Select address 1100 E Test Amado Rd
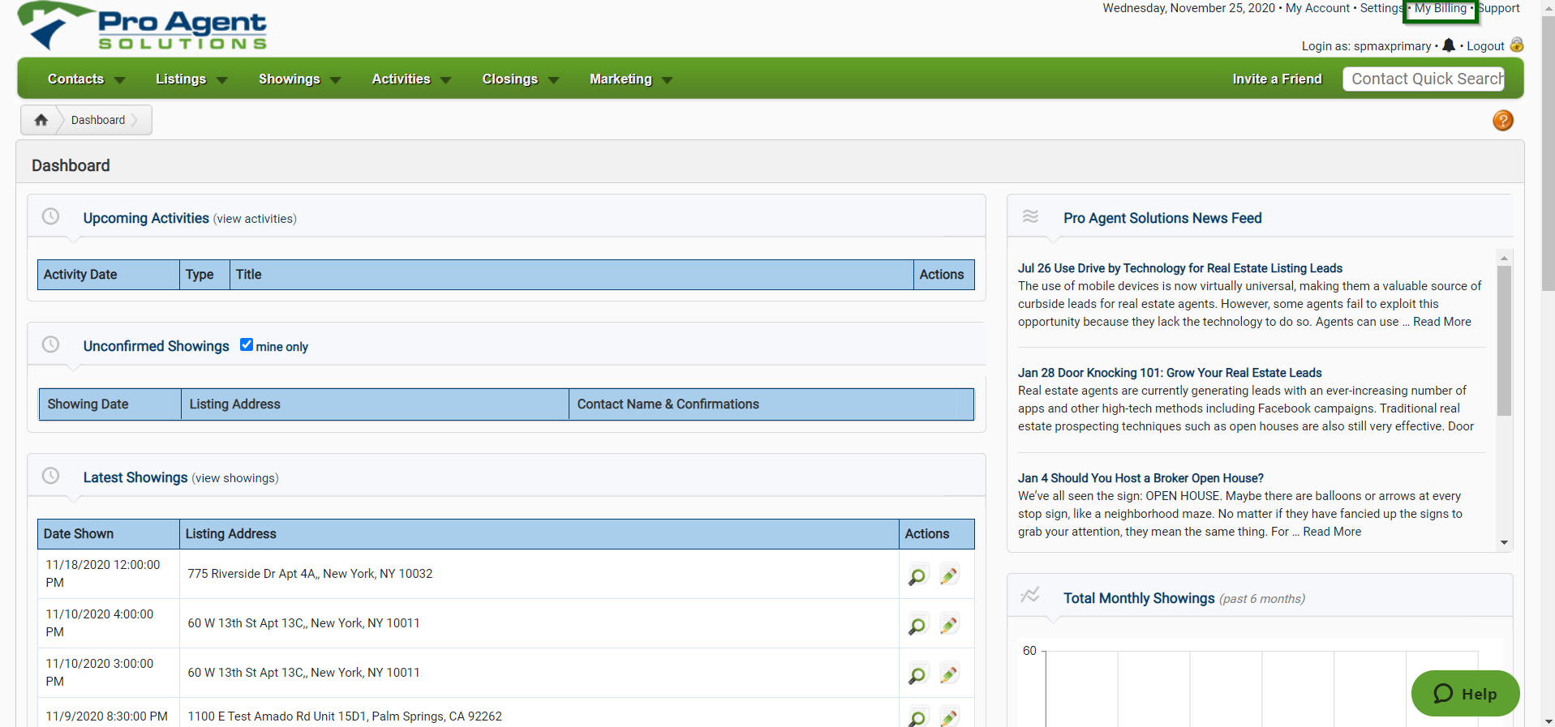The width and height of the screenshot is (1555, 727). coord(345,716)
